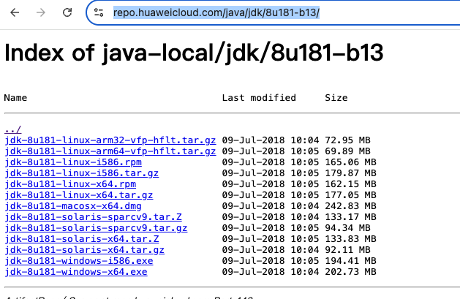The height and width of the screenshot is (299, 460).
Task: Click the Last modified column header
Action: coord(259,98)
